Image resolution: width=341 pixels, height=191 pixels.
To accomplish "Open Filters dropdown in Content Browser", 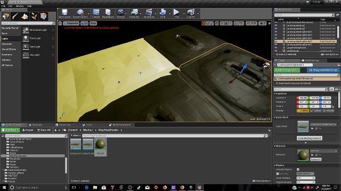I will (x=76, y=136).
